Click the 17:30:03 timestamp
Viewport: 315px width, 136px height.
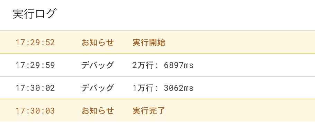click(35, 111)
